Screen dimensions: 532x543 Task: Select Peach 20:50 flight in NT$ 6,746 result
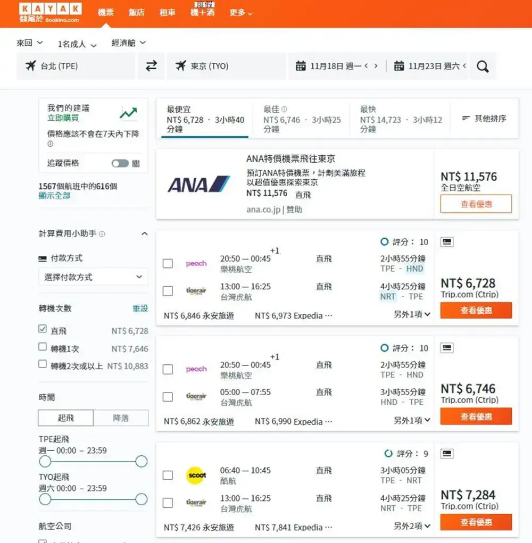(168, 370)
